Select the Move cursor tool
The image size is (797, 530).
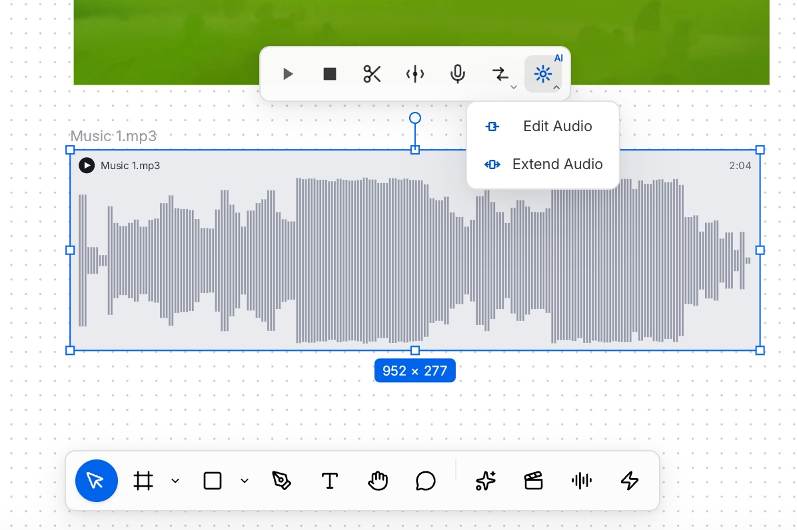97,480
